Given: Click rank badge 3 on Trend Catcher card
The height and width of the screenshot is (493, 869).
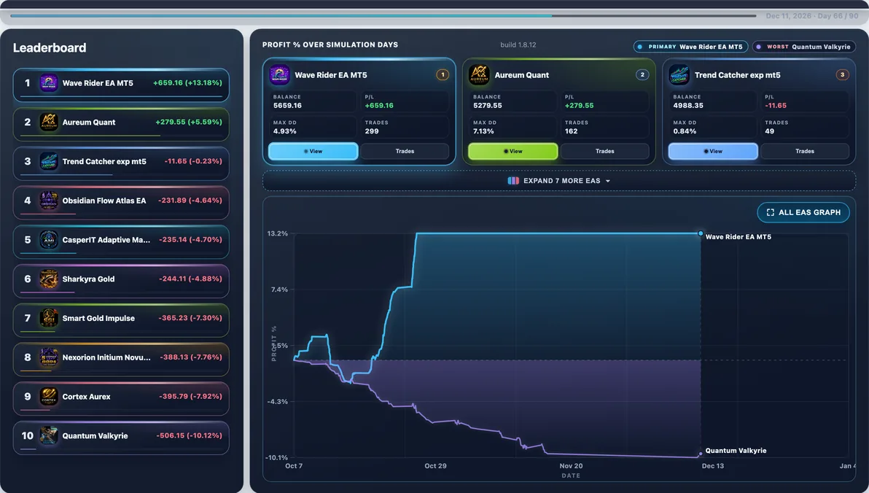Looking at the screenshot, I should (x=843, y=74).
